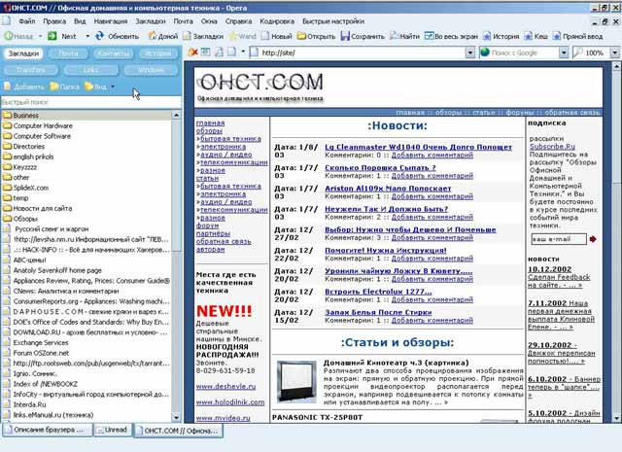Screen dimensions: 622x452
Task: Click обратная связь link in left menu
Action: 224,241
